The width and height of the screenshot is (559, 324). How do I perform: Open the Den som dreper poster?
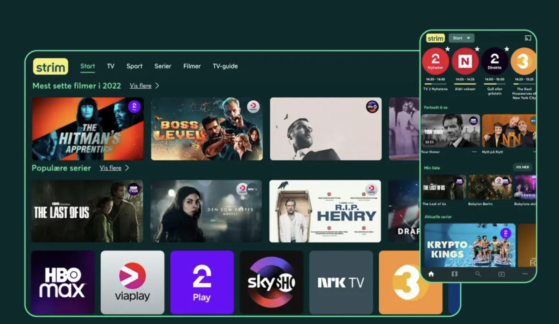(206, 211)
